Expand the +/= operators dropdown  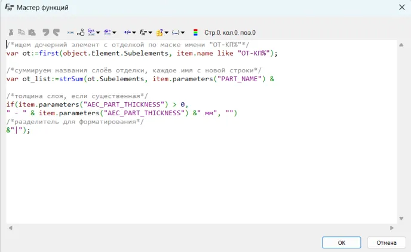coord(129,32)
